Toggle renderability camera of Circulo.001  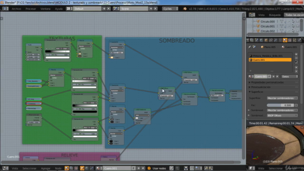[298, 26]
